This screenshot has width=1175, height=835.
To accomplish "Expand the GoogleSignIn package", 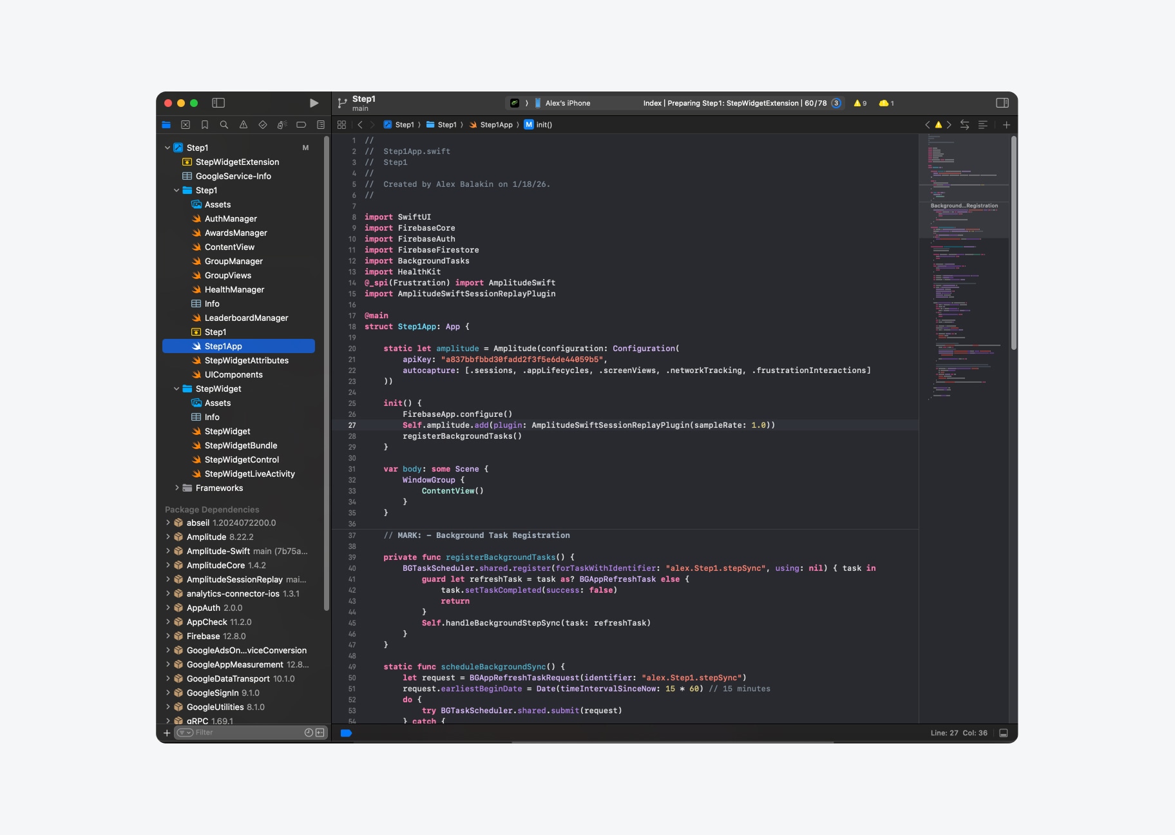I will tap(168, 693).
